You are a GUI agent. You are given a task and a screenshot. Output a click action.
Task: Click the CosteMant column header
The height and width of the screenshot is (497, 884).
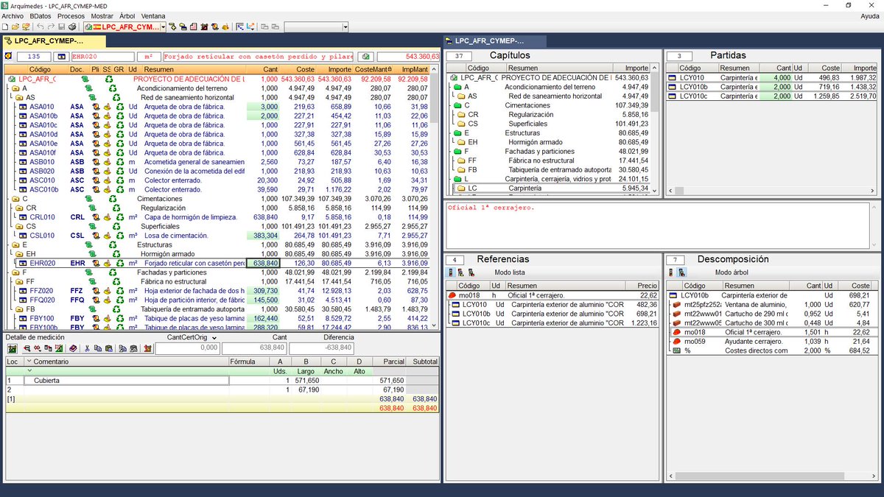pyautogui.click(x=373, y=69)
